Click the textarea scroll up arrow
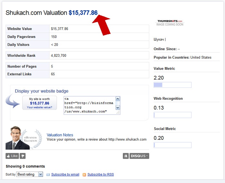This screenshot has width=225, height=183. click(x=118, y=99)
